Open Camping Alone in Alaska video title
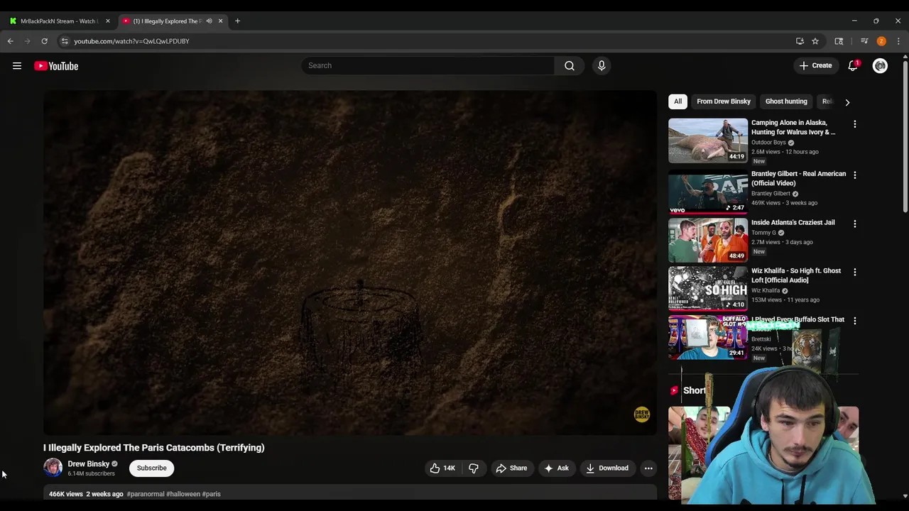Screen dimensions: 909x511 point(793,127)
